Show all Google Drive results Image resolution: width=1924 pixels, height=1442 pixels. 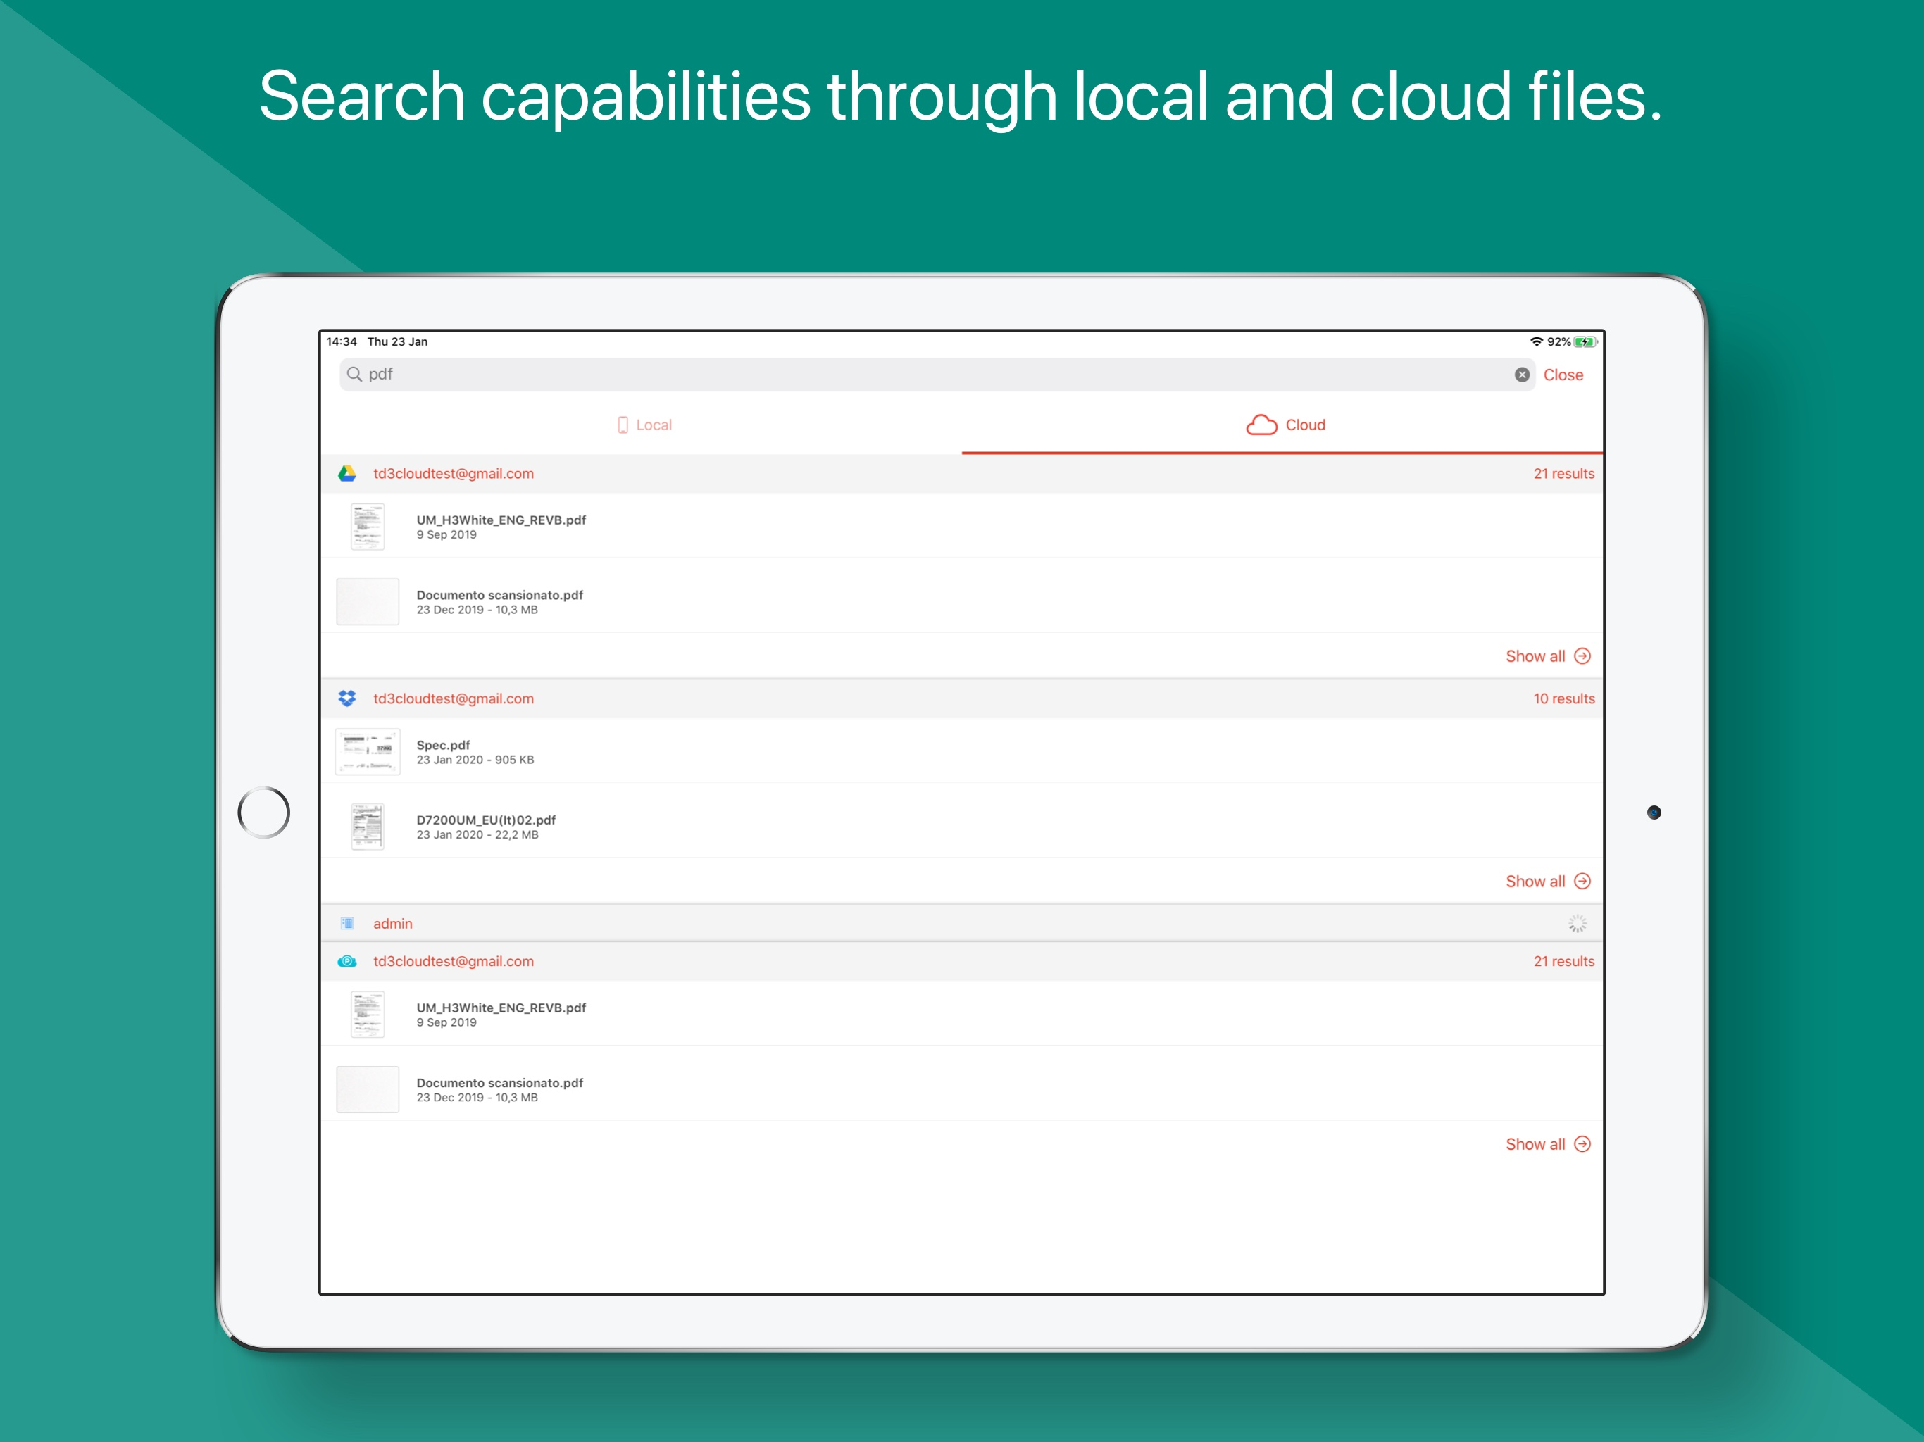(x=1547, y=657)
